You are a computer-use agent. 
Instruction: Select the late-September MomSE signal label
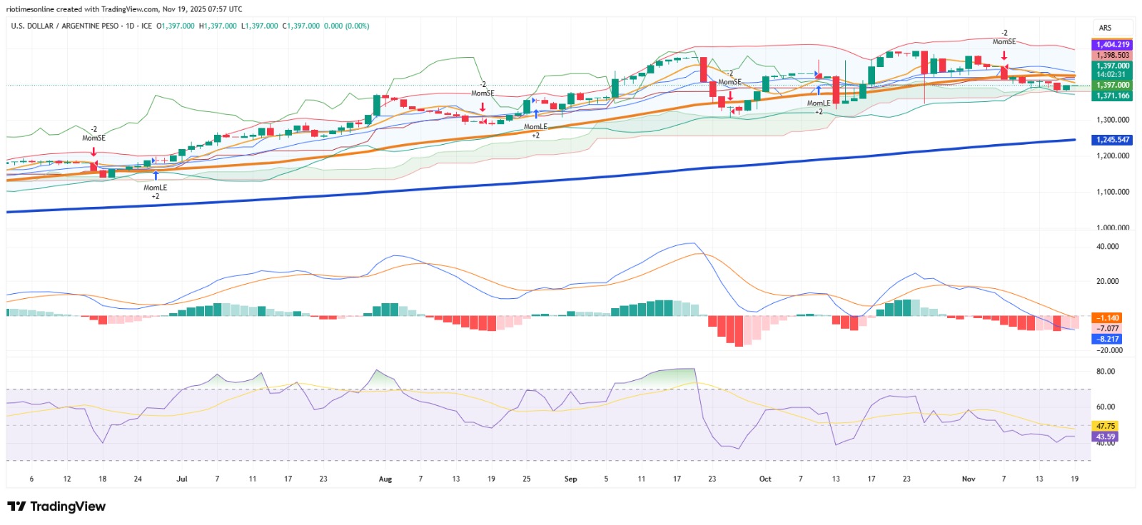(x=729, y=78)
